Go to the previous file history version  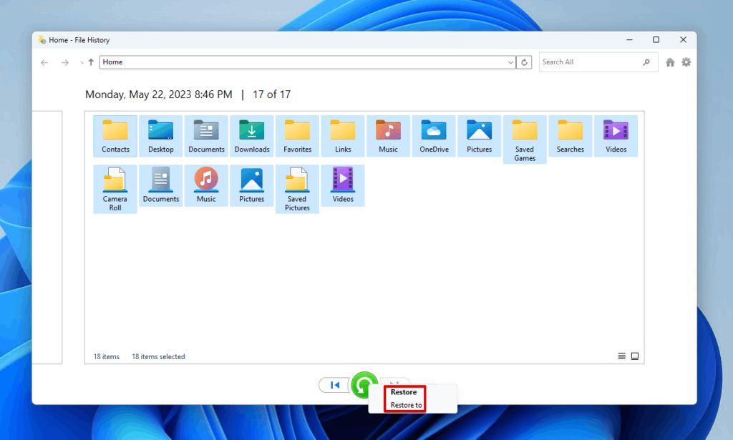pyautogui.click(x=334, y=385)
